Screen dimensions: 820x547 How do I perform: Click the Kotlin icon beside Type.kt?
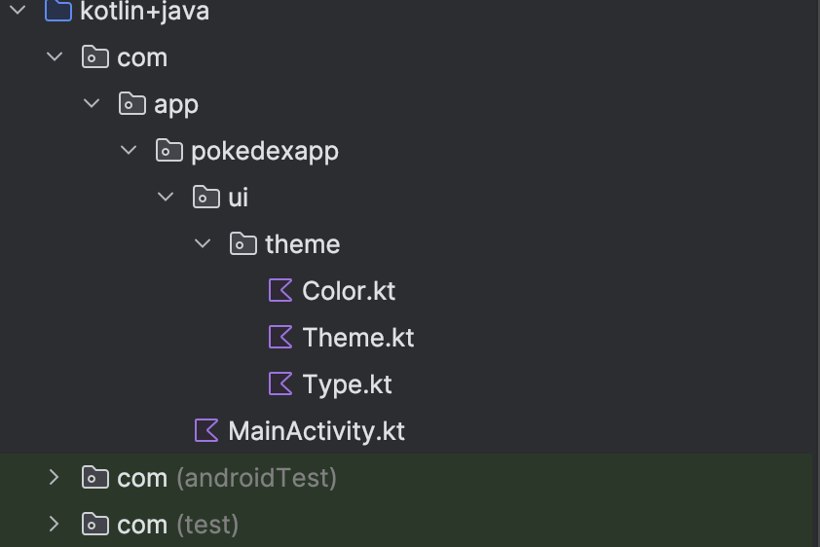[x=280, y=383]
